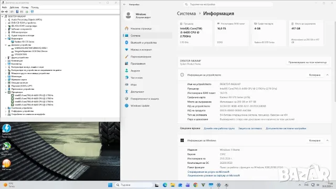This screenshot has height=189, width=336.
Task: Open Допълнителни системни настройки link
Action: click(x=286, y=128)
